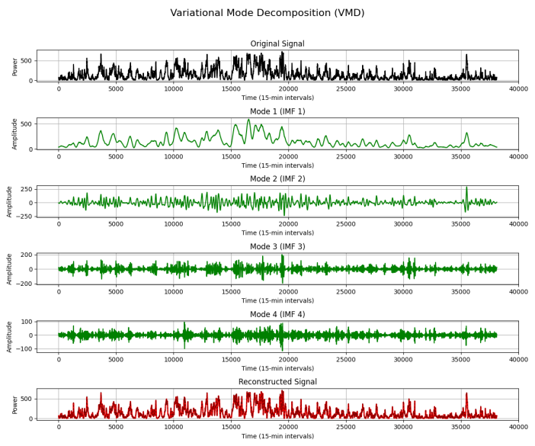Click the 'Power' y-axis label of Reconstructed Signal
This screenshot has height=446, width=535.
point(14,405)
